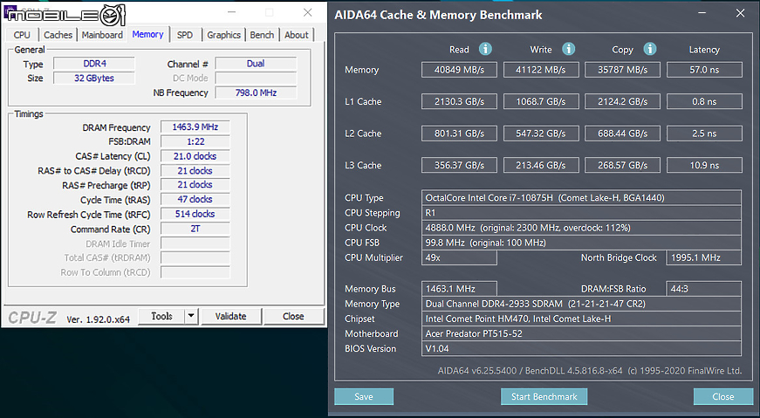Image resolution: width=760 pixels, height=418 pixels.
Task: Click NB Frequency 798.0 MHz value
Action: click(256, 93)
